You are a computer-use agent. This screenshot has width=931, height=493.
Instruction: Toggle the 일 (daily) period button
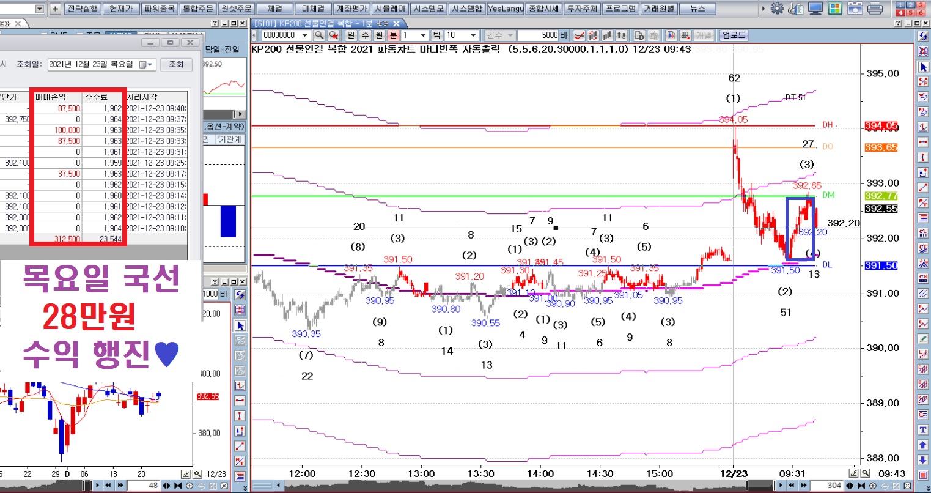pyautogui.click(x=351, y=35)
